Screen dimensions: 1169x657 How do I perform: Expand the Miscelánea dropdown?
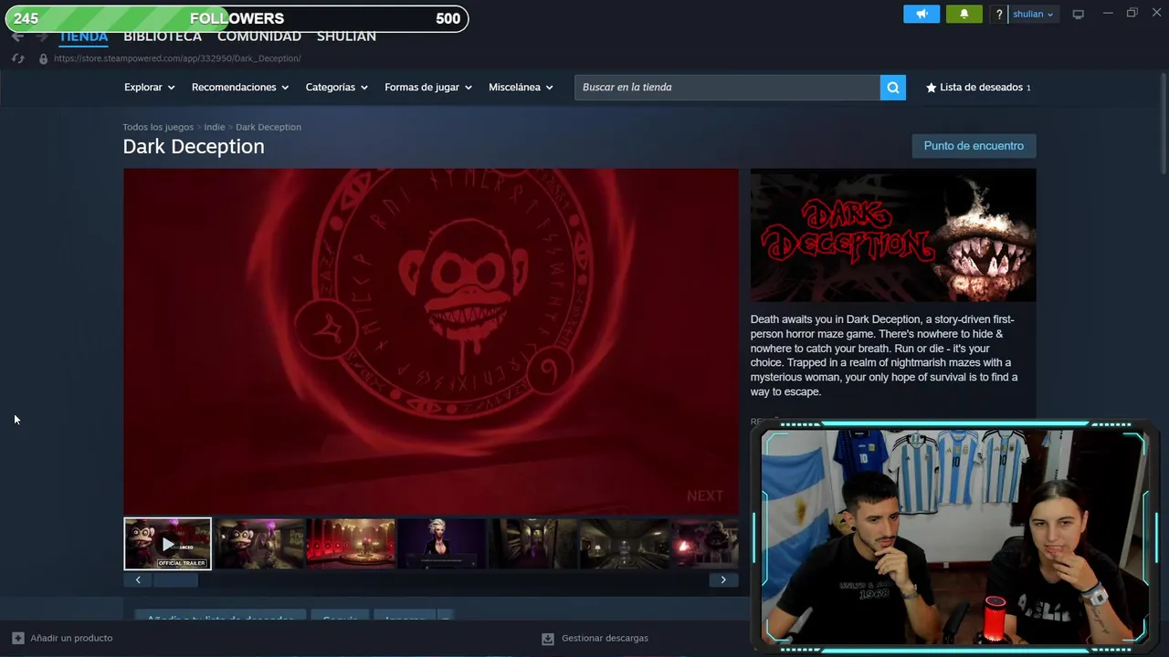click(x=521, y=88)
